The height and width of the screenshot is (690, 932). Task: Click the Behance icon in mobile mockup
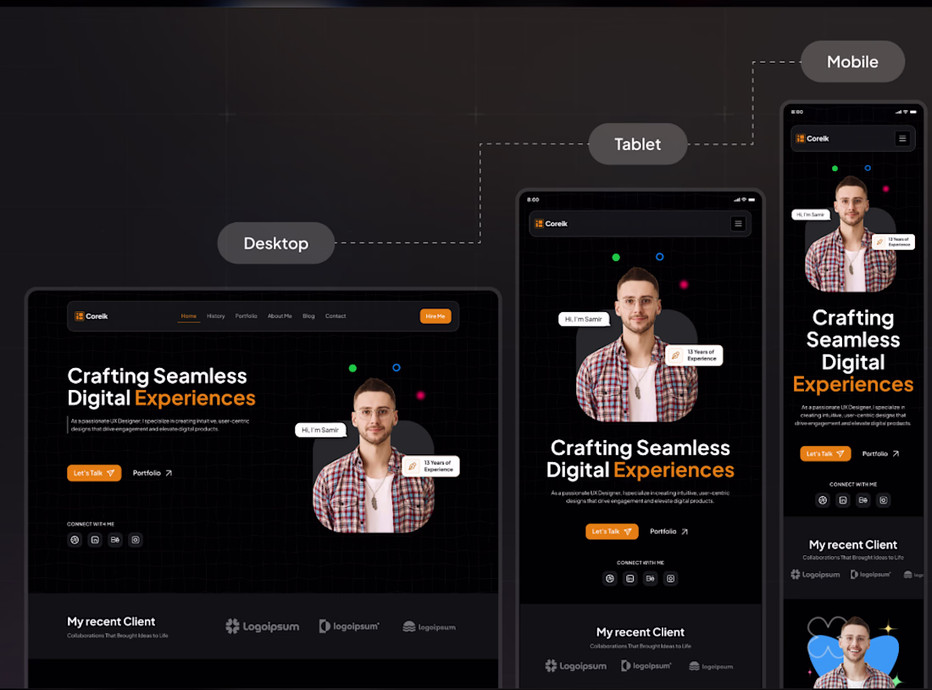coord(863,500)
